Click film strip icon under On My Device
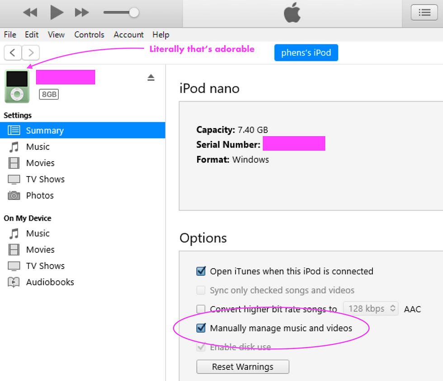The height and width of the screenshot is (381, 443). click(14, 250)
